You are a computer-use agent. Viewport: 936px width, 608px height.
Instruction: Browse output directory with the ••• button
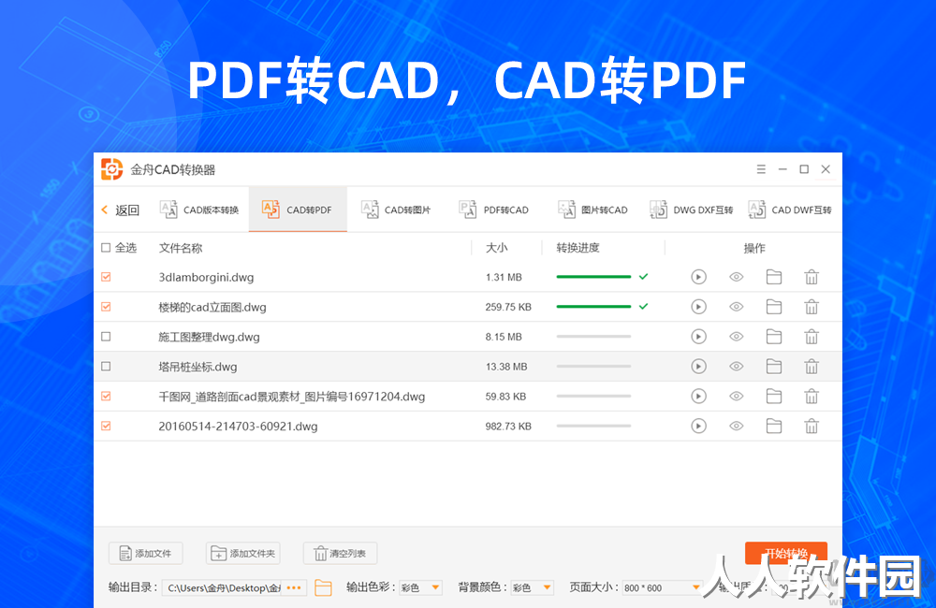coord(294,587)
